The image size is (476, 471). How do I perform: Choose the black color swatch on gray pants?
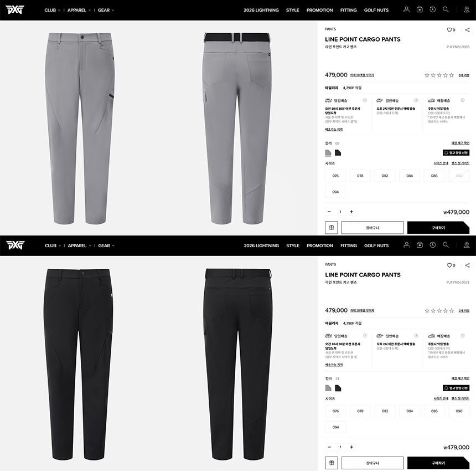coord(338,152)
